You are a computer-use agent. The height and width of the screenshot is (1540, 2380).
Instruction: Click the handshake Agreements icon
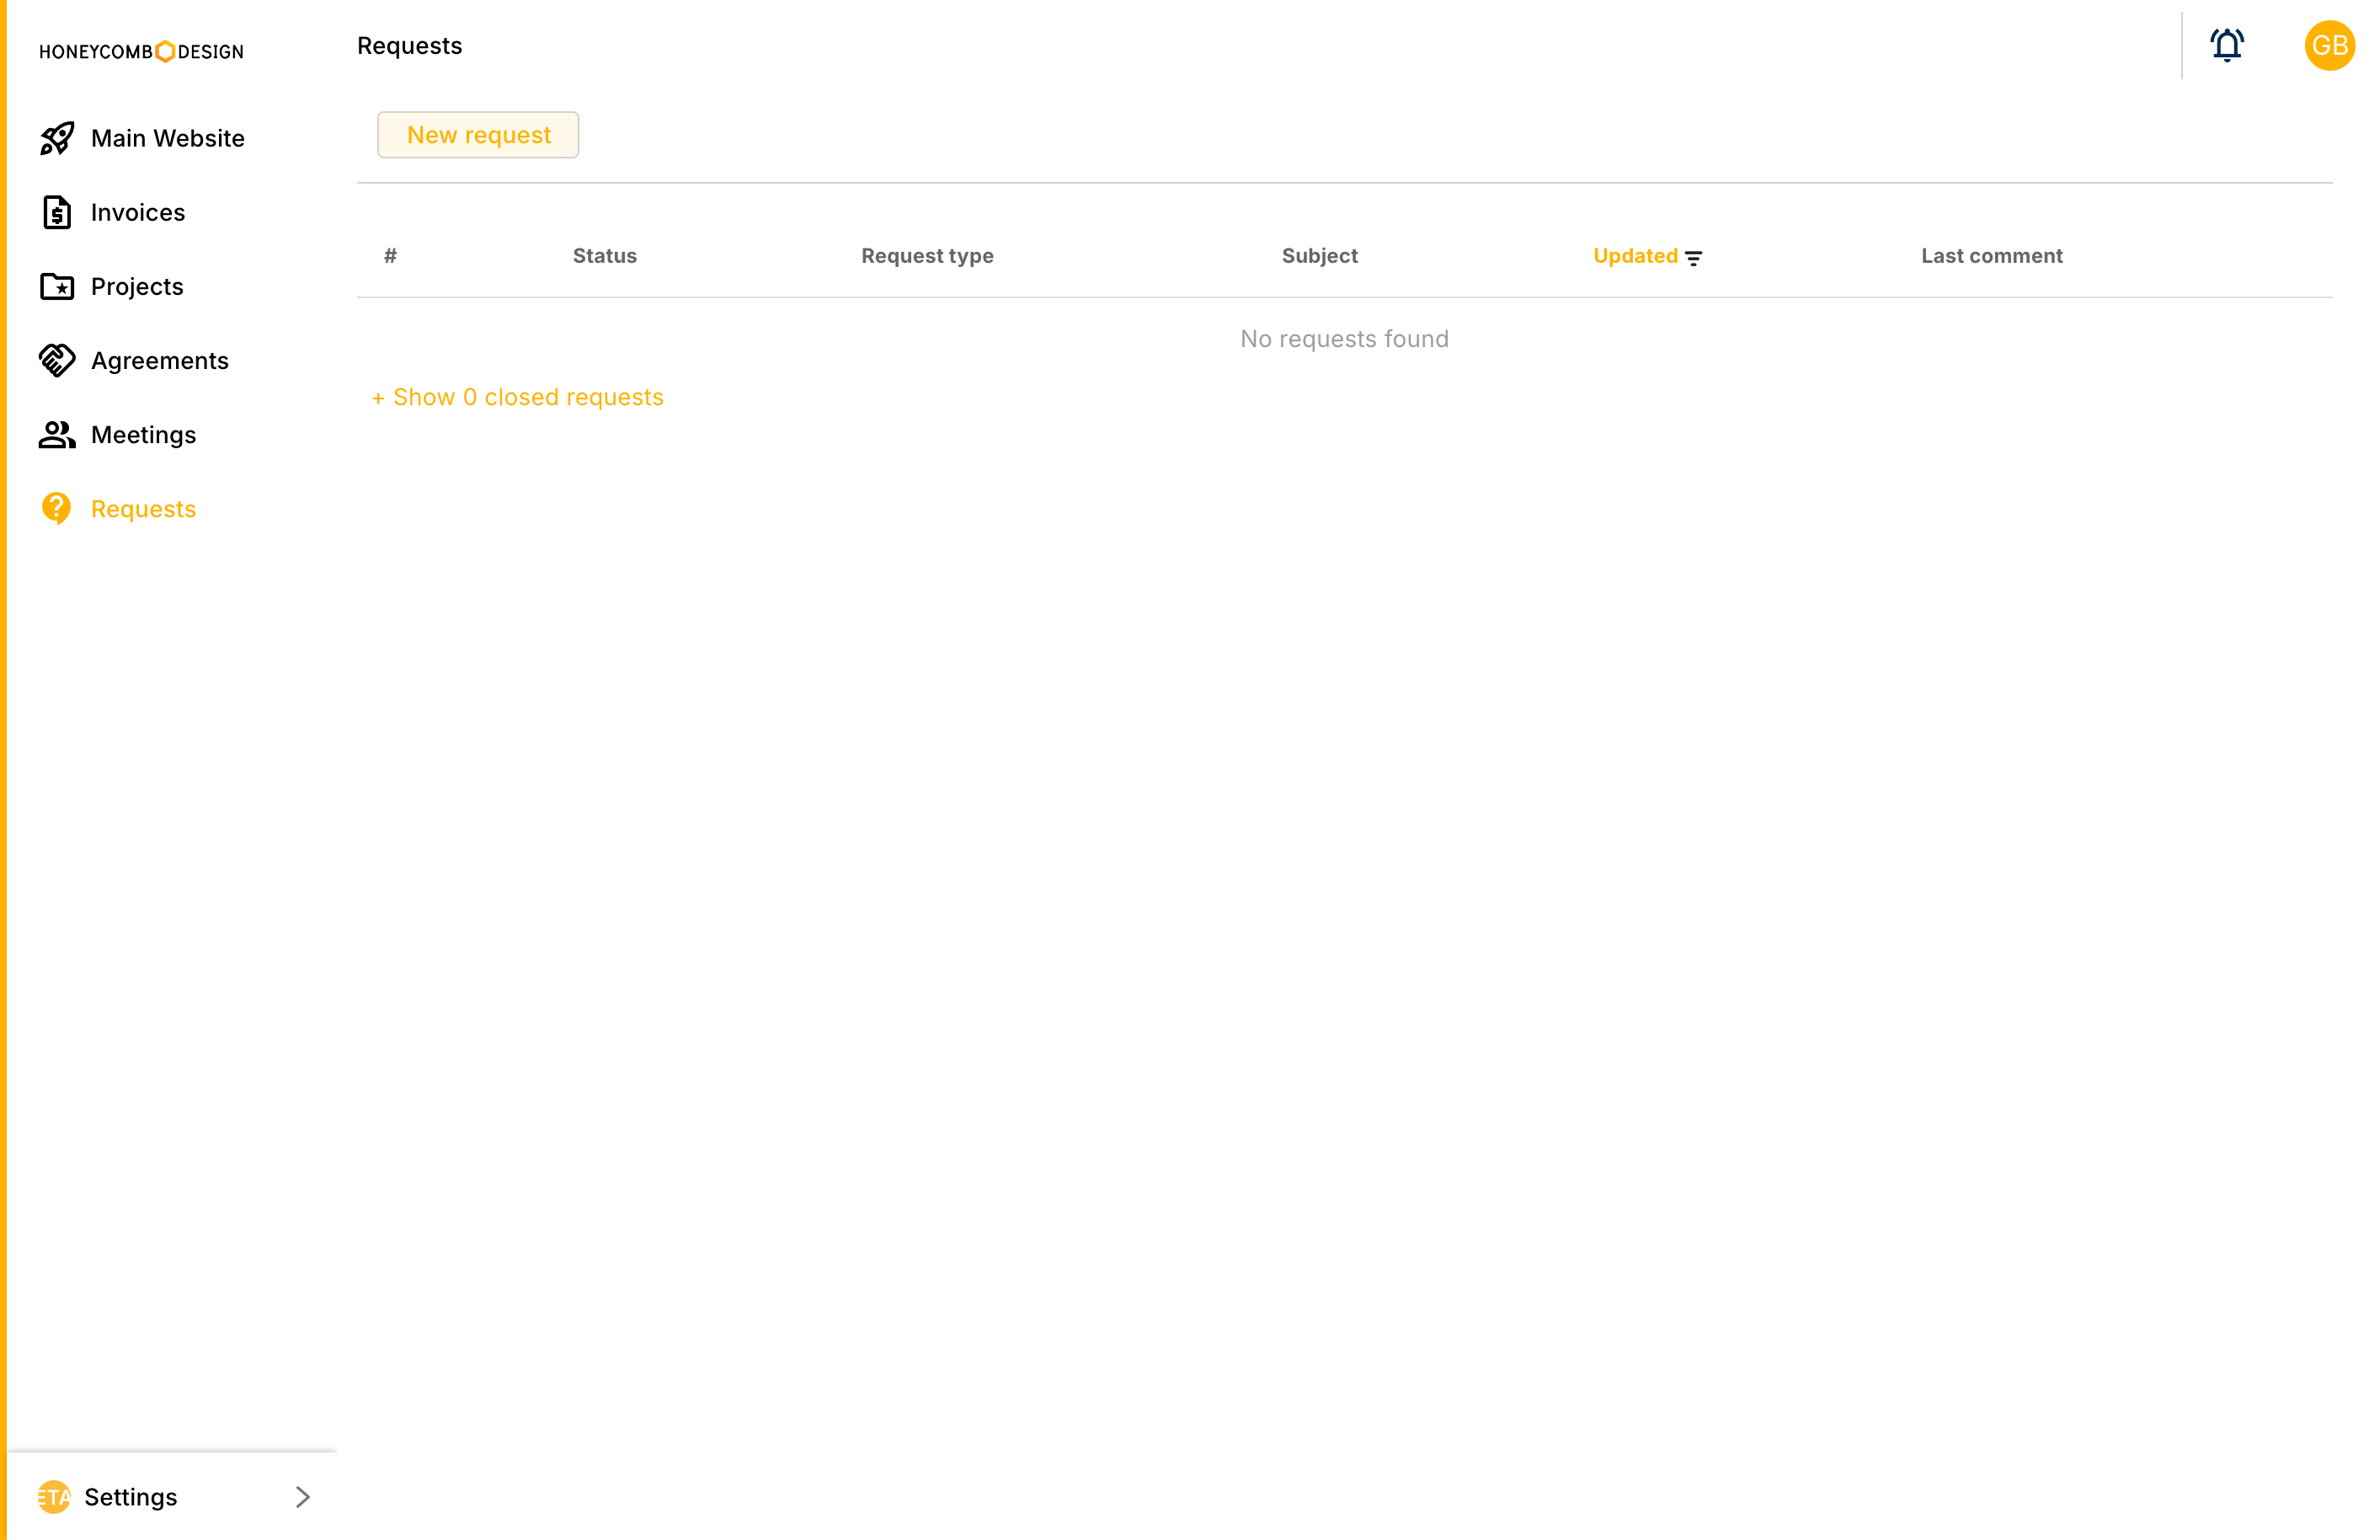pyautogui.click(x=57, y=360)
